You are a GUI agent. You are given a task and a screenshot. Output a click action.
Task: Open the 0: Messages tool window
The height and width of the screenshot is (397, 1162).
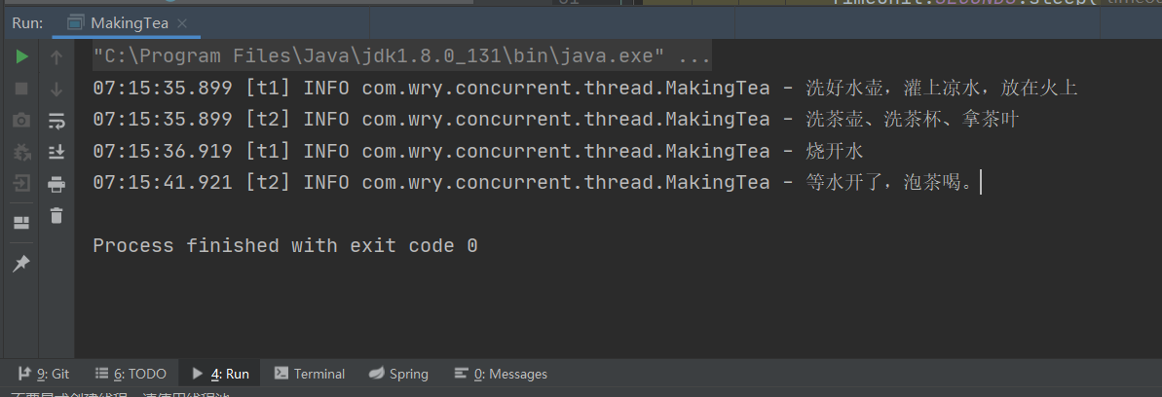point(501,374)
